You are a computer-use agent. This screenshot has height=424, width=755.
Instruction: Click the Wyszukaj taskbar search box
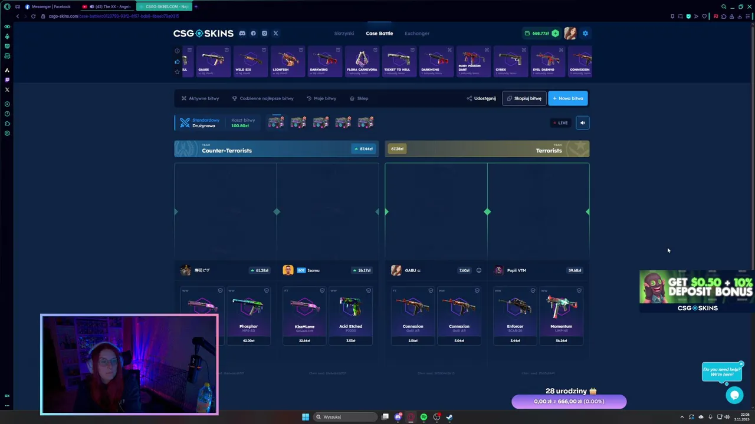345,417
